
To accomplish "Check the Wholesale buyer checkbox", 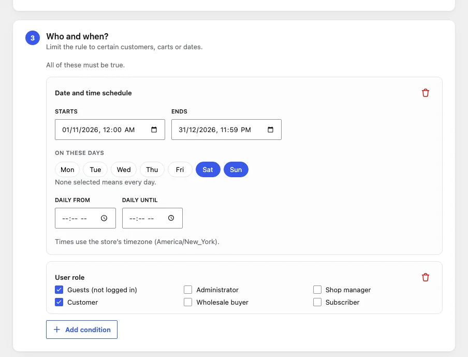I will click(x=188, y=302).
